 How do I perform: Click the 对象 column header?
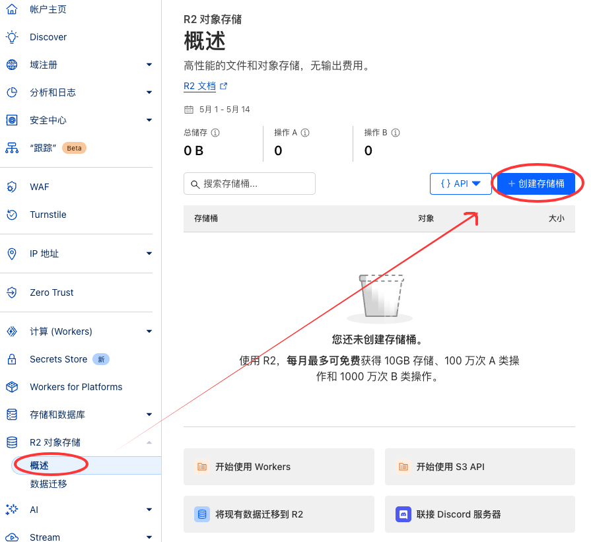pos(426,219)
